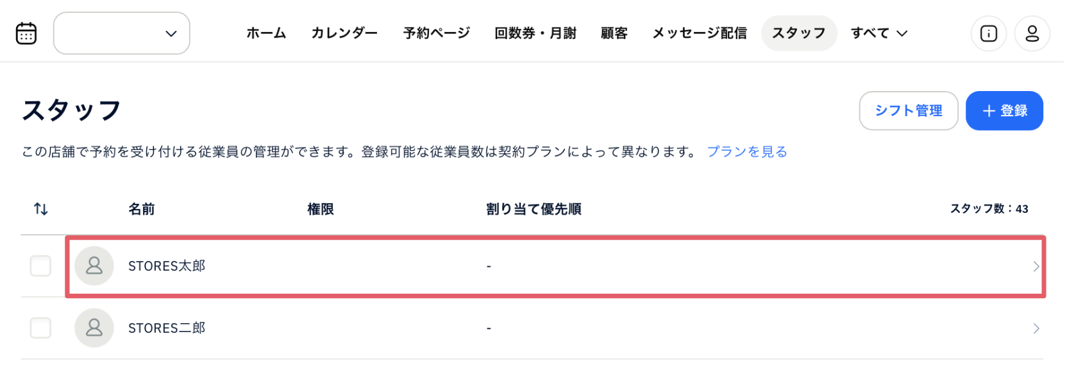The image size is (1076, 386).
Task: Click the sort arrows icon in table header
Action: coord(41,209)
